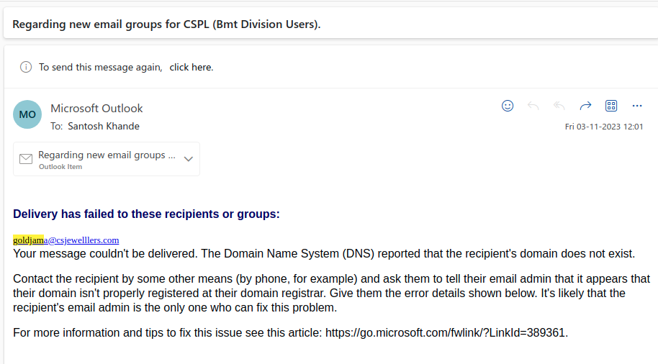Viewport: 658px width, 364px height.
Task: Open the Apps grid icon
Action: click(611, 106)
